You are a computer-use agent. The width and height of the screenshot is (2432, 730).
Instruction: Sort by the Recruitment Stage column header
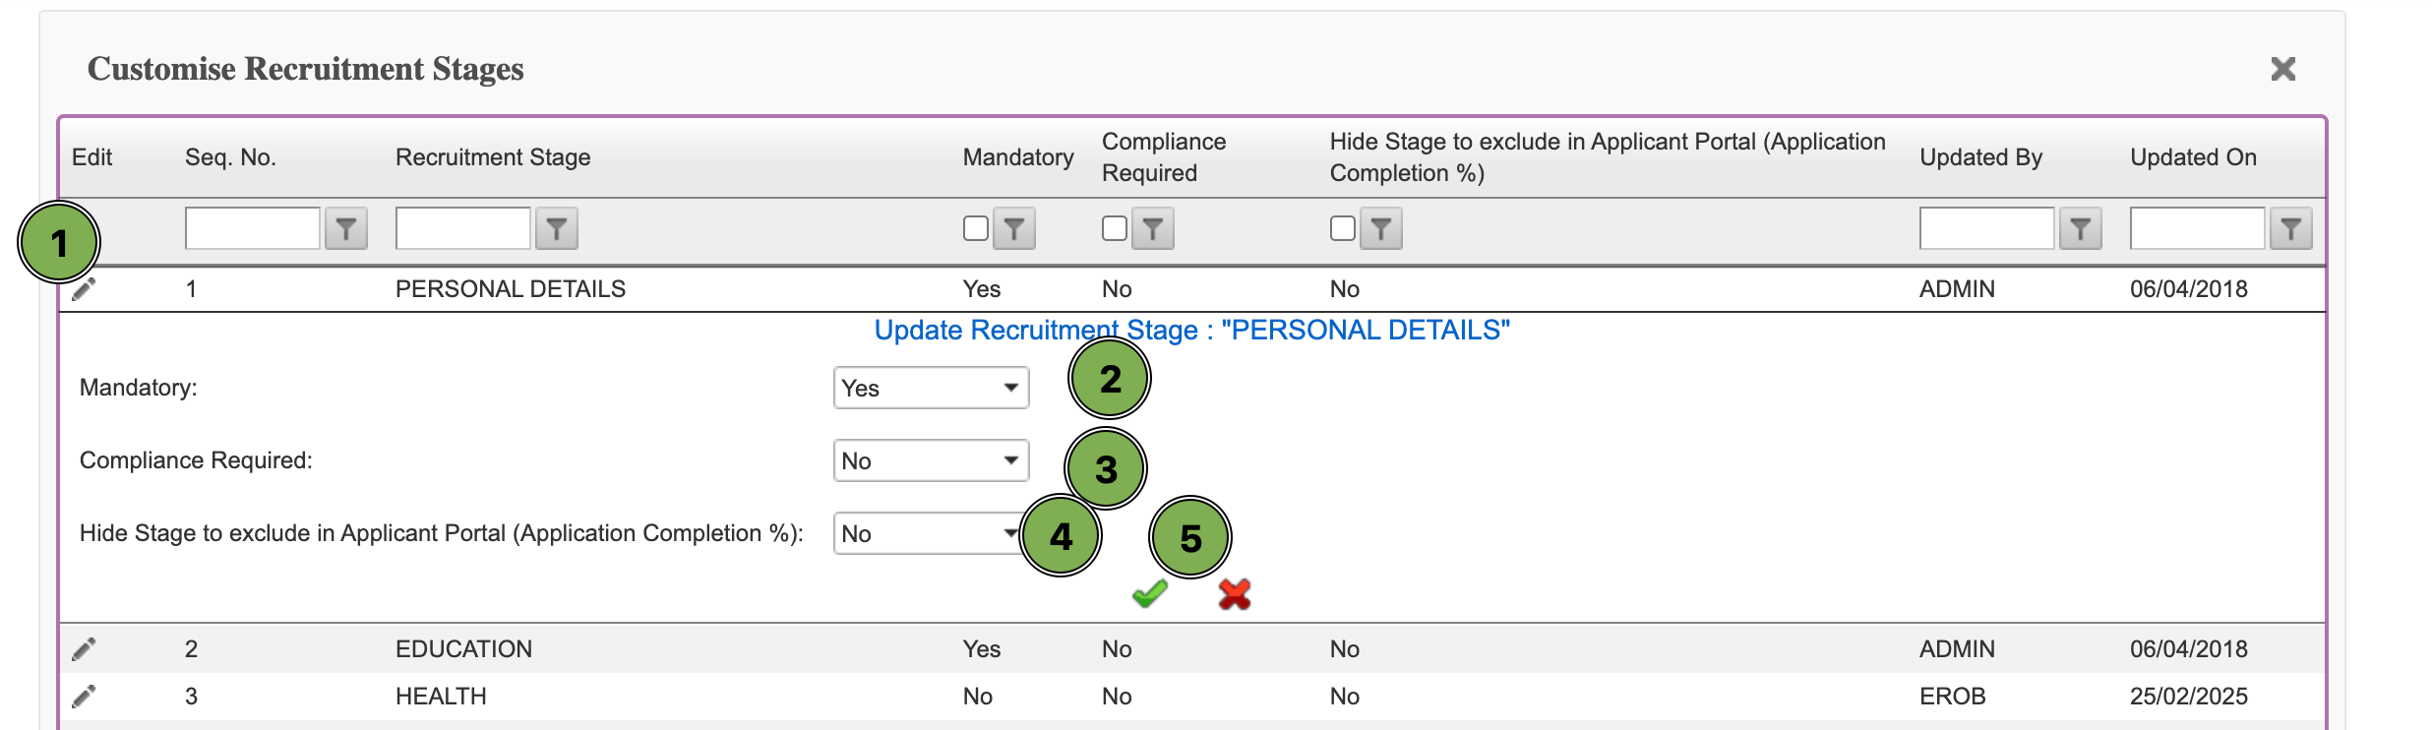(x=493, y=157)
